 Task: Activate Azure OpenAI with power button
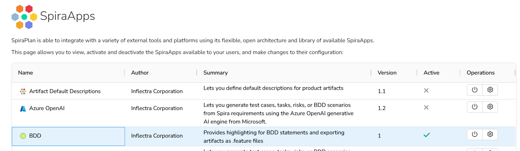475,107
